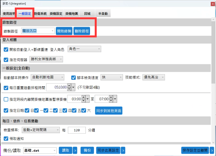This screenshot has height=156, width=216.
Task: Uncheck the 指定伺服器 checkbox
Action: click(x=6, y=59)
